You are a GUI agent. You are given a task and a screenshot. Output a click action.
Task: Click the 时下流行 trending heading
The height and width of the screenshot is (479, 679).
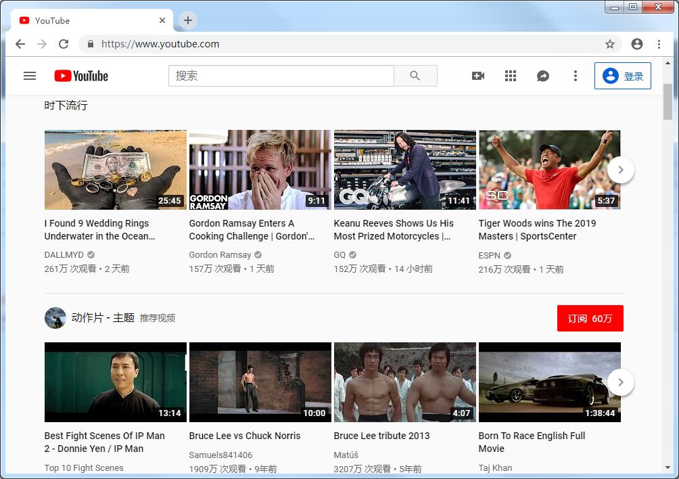point(66,106)
